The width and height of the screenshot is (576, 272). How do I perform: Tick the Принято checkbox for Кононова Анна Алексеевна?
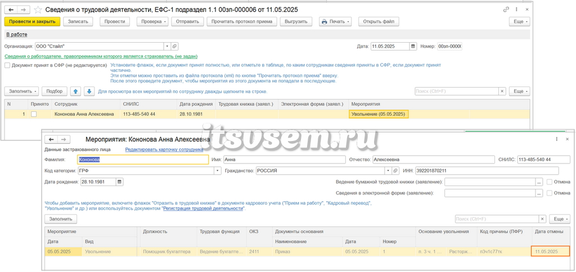point(34,114)
